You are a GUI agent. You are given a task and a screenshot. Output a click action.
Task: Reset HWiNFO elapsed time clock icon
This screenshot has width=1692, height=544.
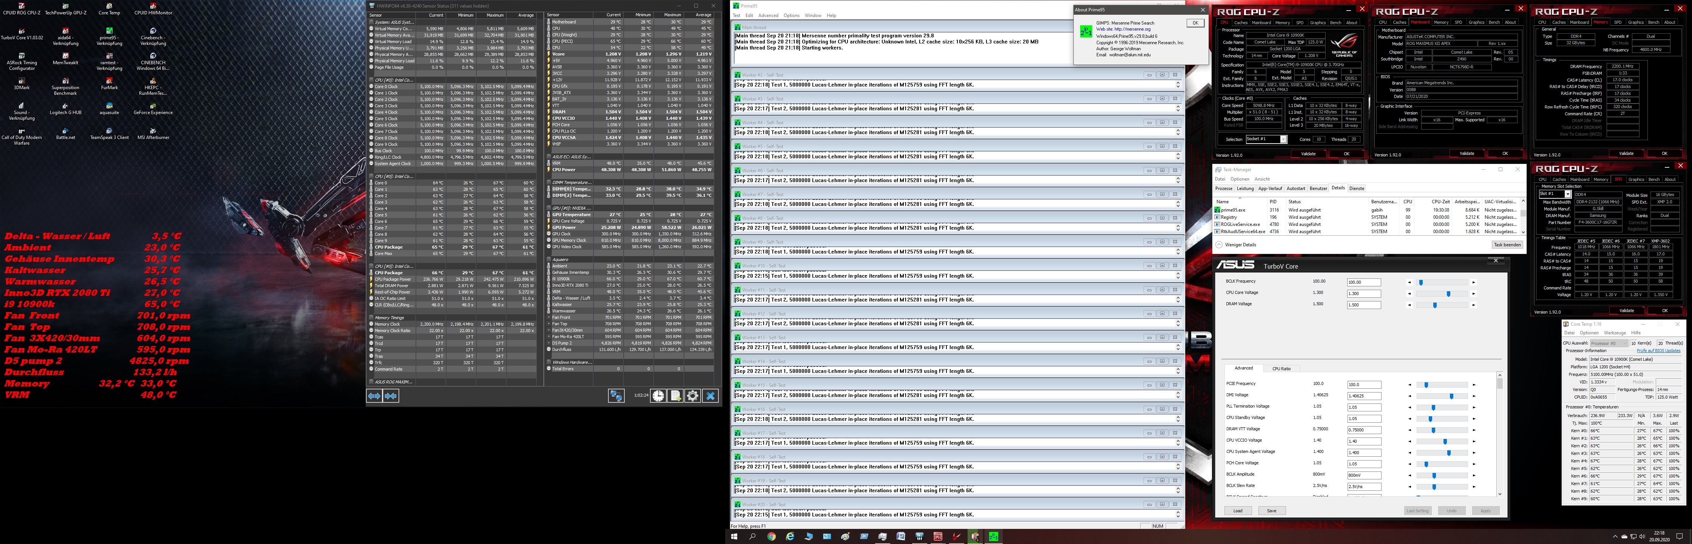658,396
